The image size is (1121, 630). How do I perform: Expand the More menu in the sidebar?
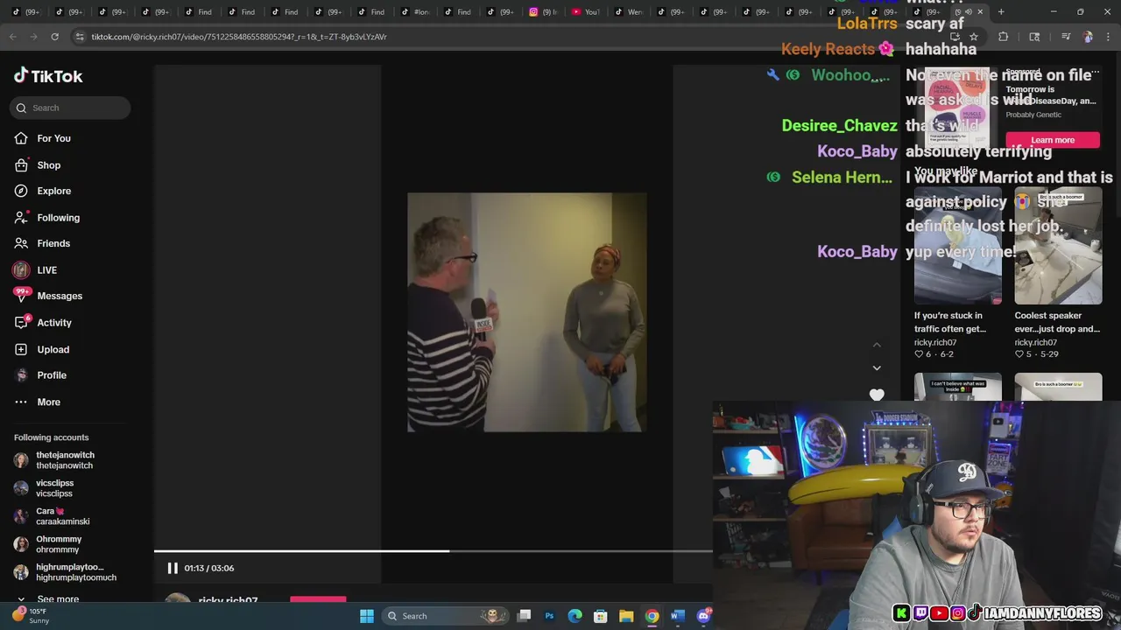pos(38,402)
